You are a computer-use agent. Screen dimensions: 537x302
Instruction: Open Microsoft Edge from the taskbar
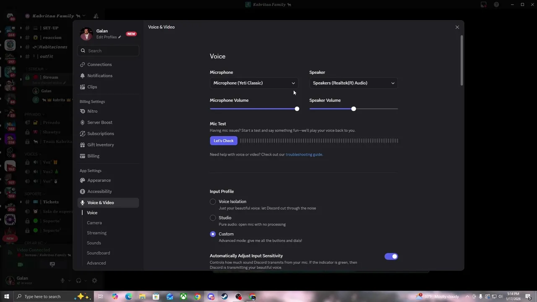[128, 297]
